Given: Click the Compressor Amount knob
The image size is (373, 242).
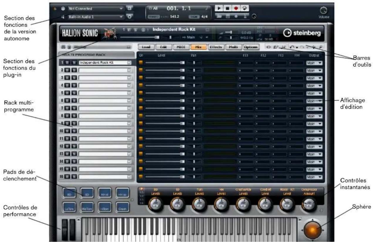Looking at the screenshot, I should tap(308, 205).
